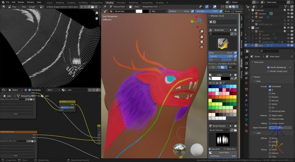Image resolution: width=295 pixels, height=162 pixels.
Task: Switch to the Sculpting workspace tab
Action: (x=71, y=3)
